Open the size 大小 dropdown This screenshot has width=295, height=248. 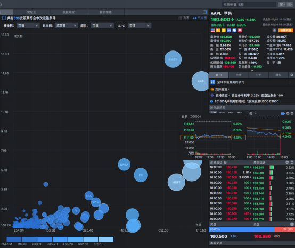coord(140,25)
